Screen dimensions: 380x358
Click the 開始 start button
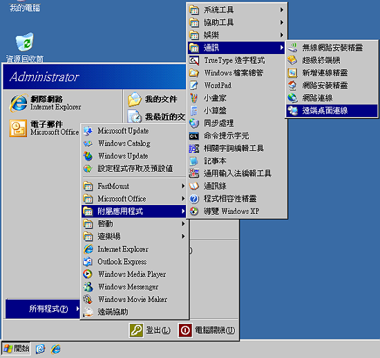point(17,349)
